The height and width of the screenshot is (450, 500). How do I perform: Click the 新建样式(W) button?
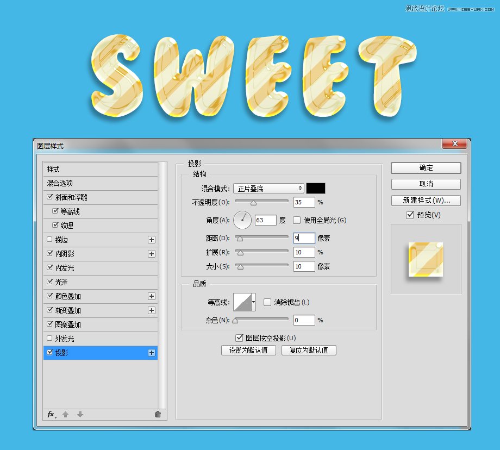click(x=426, y=201)
